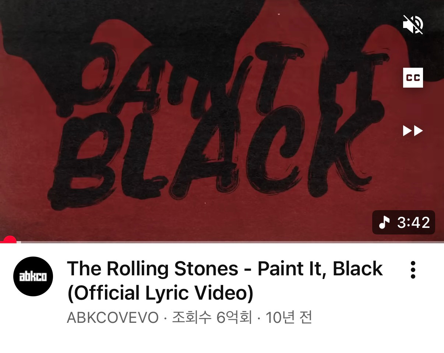
Task: Click the 조회수 6억회 view count text
Action: tap(212, 317)
